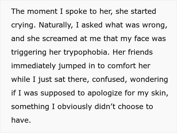Click the word "triggering" in the fourth line

[29, 52]
